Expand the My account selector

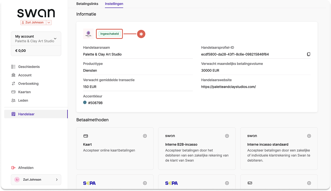(36, 39)
